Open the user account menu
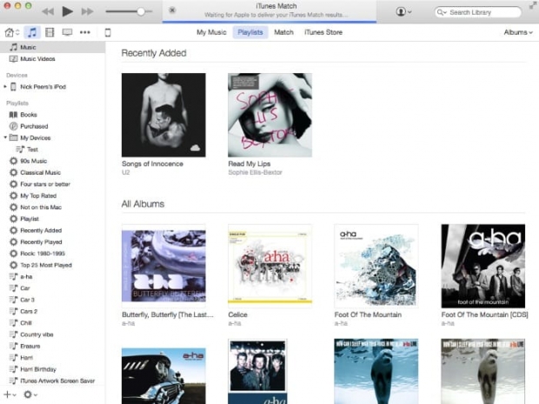539x404 pixels. click(x=403, y=12)
